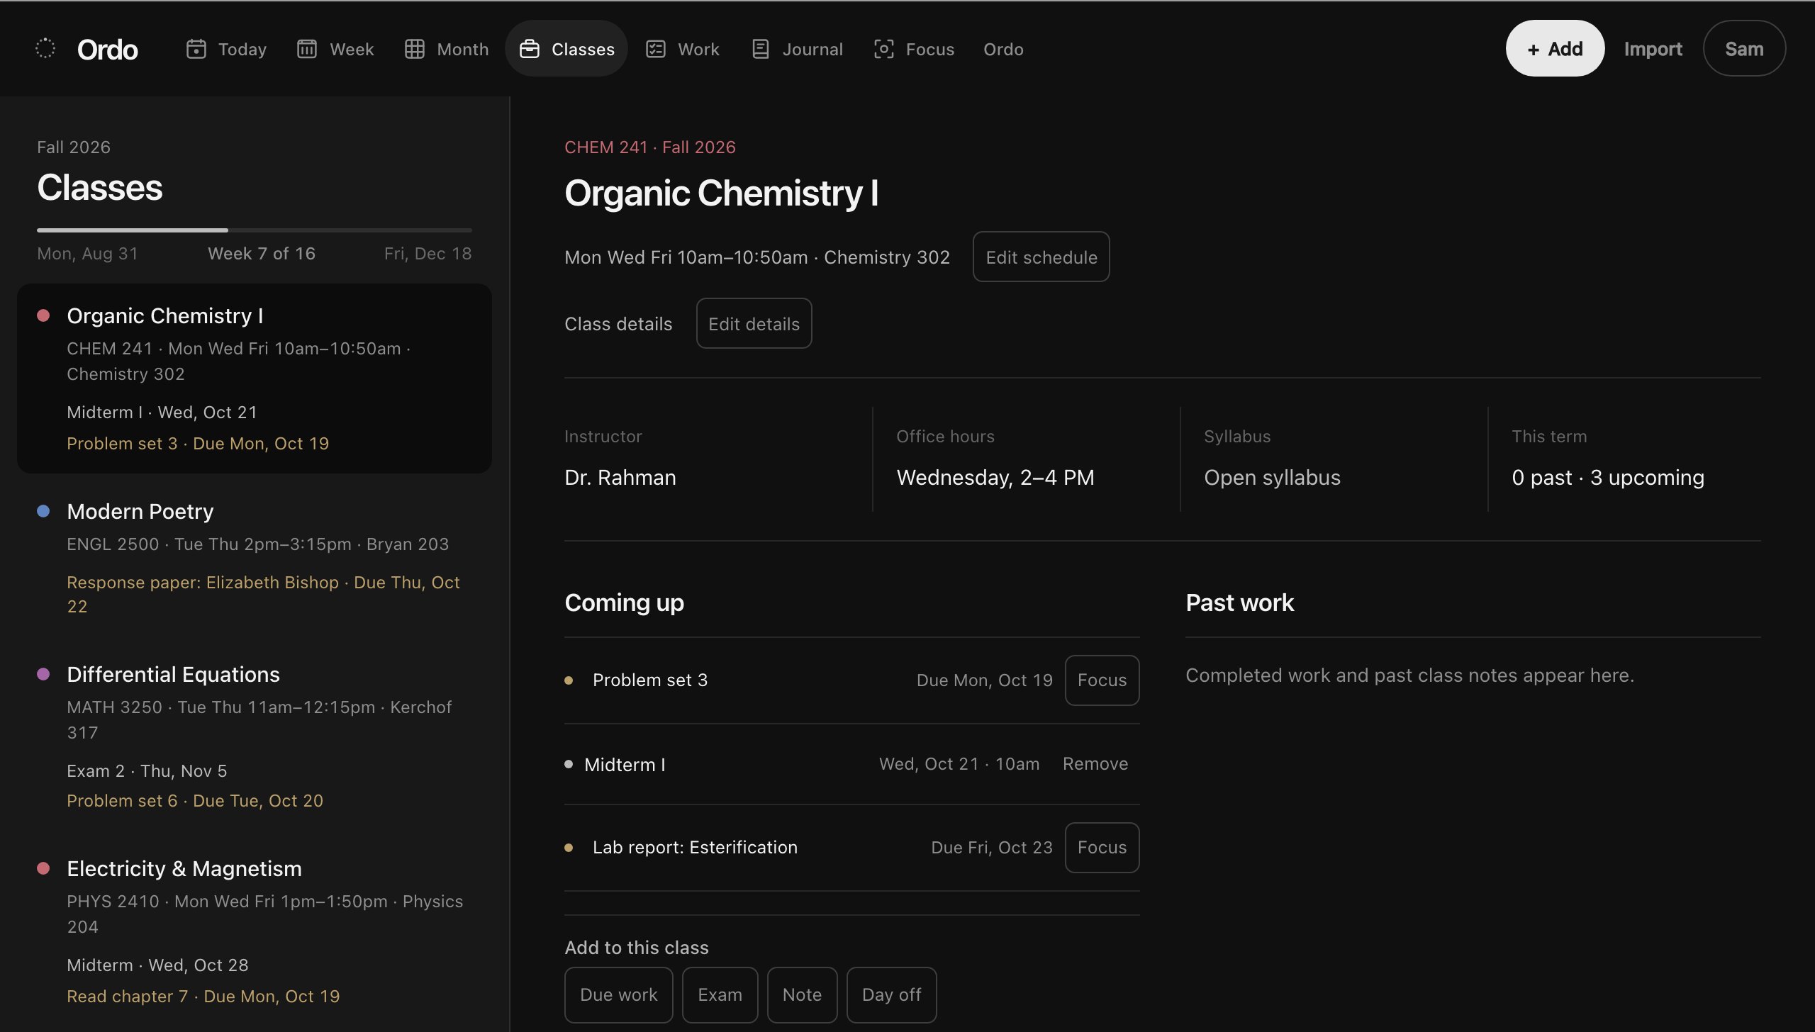Click the Today calendar icon

(x=196, y=49)
